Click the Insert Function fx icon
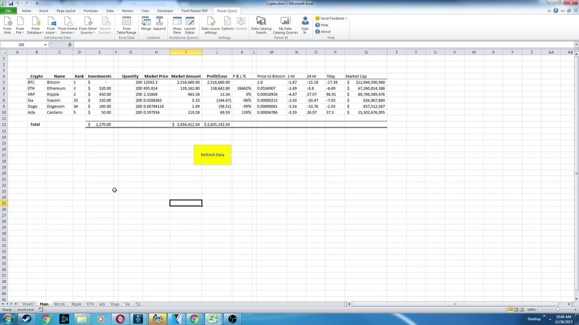The height and width of the screenshot is (325, 579). coord(70,45)
